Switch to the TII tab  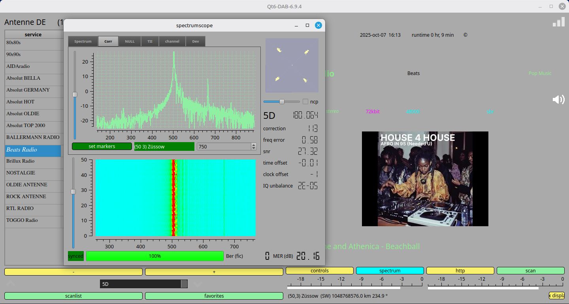[x=150, y=41]
